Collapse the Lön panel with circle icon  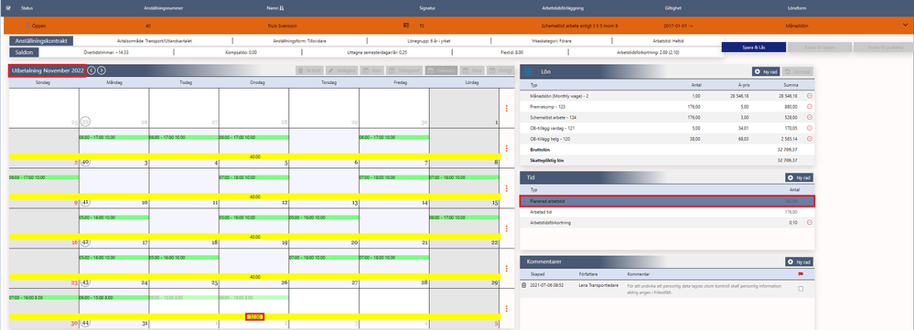[528, 71]
